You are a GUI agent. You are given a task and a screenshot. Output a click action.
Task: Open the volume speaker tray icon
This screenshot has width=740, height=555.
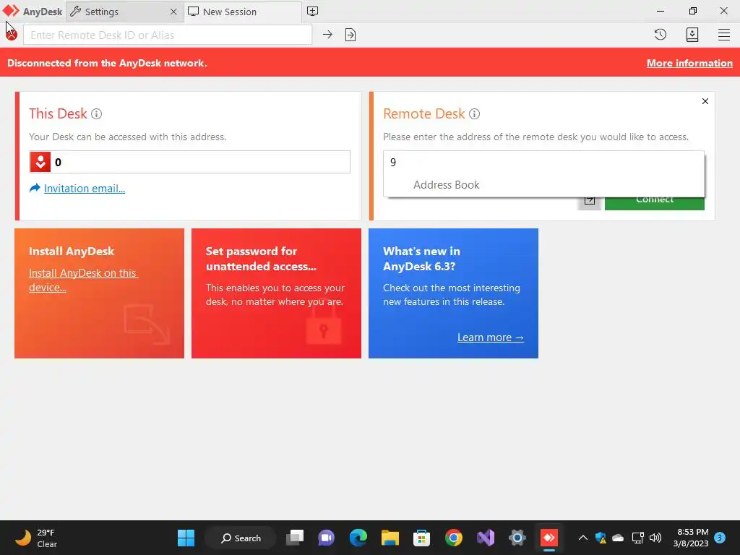coord(655,538)
